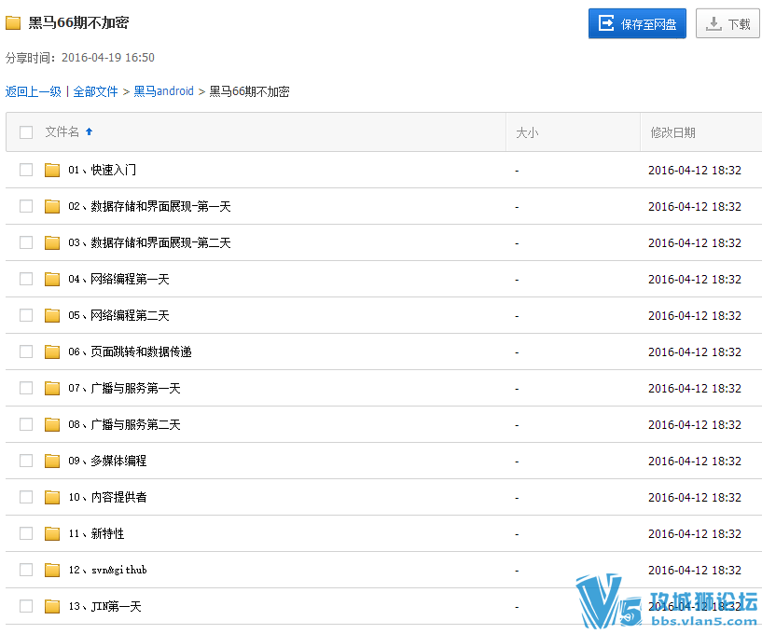Open folder name 01、快速入门
This screenshot has width=762, height=634.
tap(102, 170)
